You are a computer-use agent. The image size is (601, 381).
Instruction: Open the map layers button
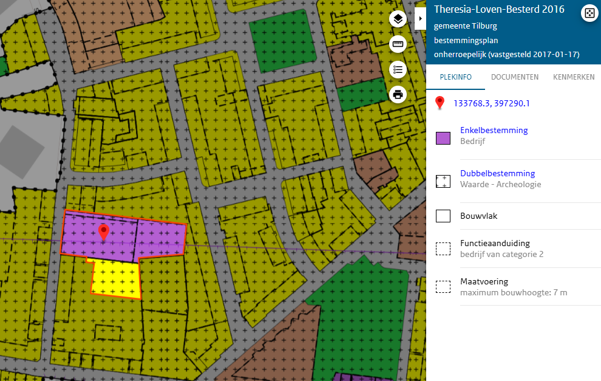398,19
